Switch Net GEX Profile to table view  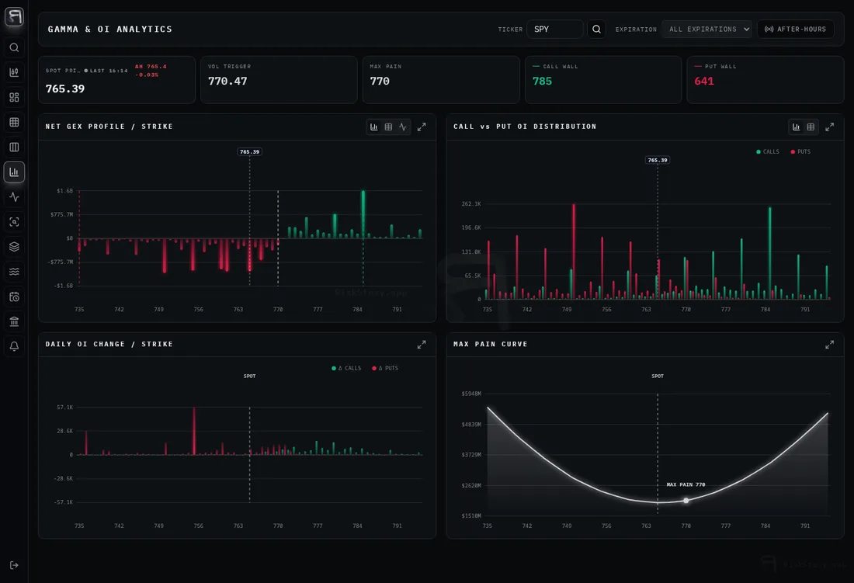coord(388,127)
